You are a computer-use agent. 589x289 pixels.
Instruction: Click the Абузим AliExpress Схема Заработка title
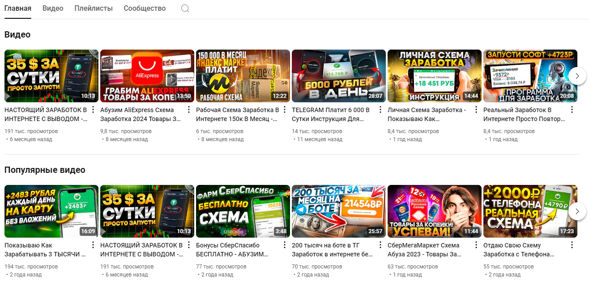click(x=141, y=114)
